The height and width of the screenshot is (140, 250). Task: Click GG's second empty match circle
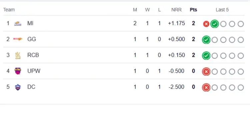223,40
